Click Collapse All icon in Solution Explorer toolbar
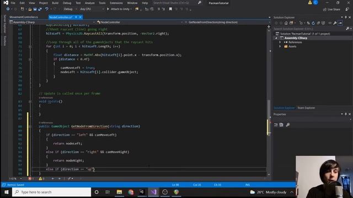The width and height of the screenshot is (353, 198). coord(318,23)
